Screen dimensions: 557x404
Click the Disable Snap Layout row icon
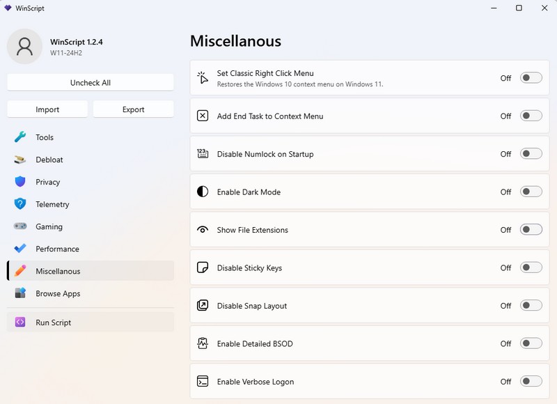tap(203, 306)
